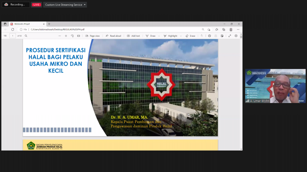Viewport: 307px width, 172px height.
Task: Open the Favorites list
Action: (217, 30)
